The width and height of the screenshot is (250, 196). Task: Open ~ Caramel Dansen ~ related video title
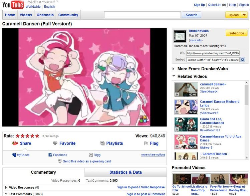click(215, 154)
